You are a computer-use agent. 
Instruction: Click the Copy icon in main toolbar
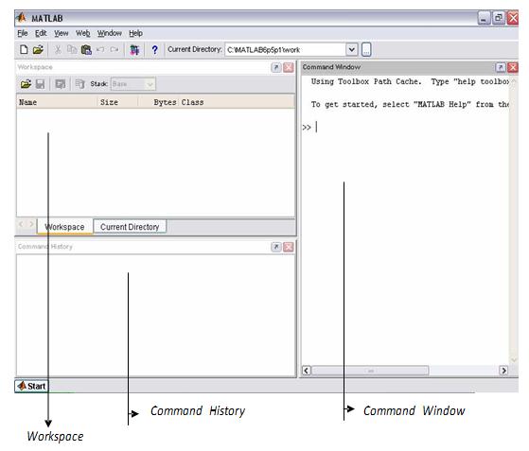[x=72, y=49]
